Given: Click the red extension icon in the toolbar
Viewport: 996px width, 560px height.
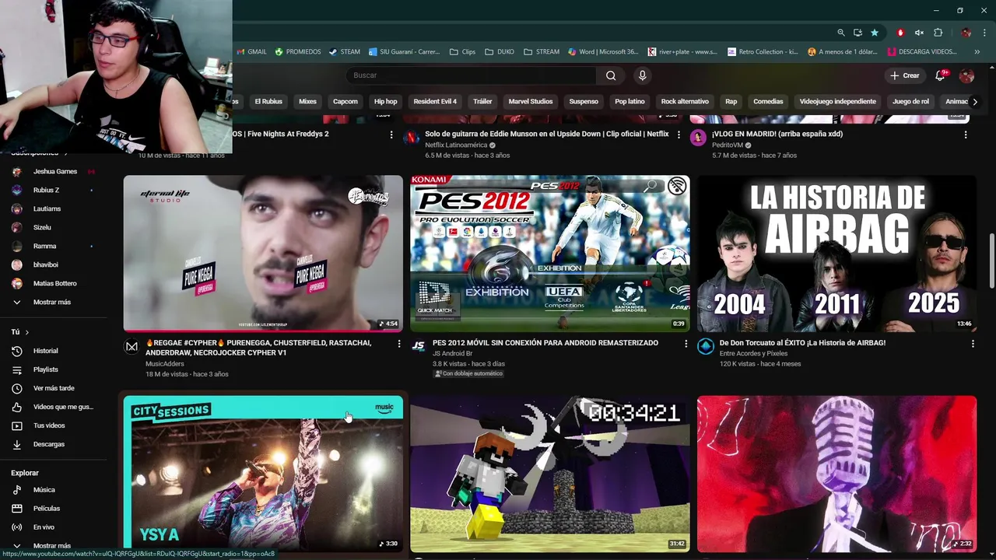Looking at the screenshot, I should 900,33.
